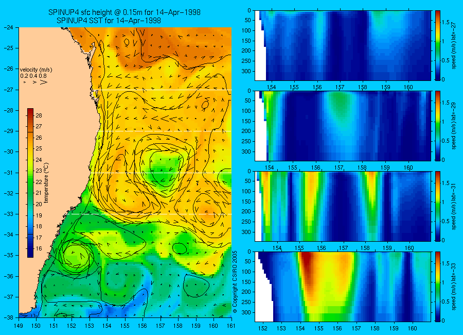
Task: Select the 'speed (m/s) lat=-31' label
Action: pos(454,207)
